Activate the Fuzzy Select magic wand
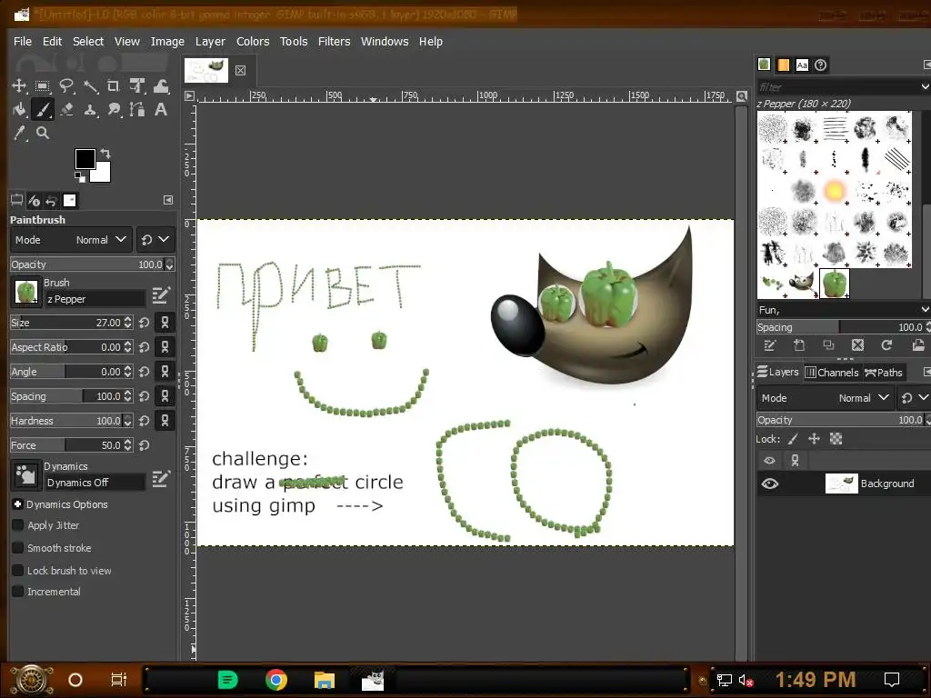Screen dimensions: 931x698 pos(90,86)
